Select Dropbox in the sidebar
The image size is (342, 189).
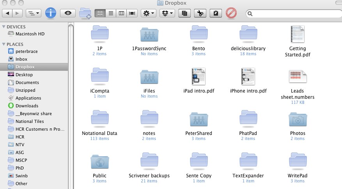[34, 67]
